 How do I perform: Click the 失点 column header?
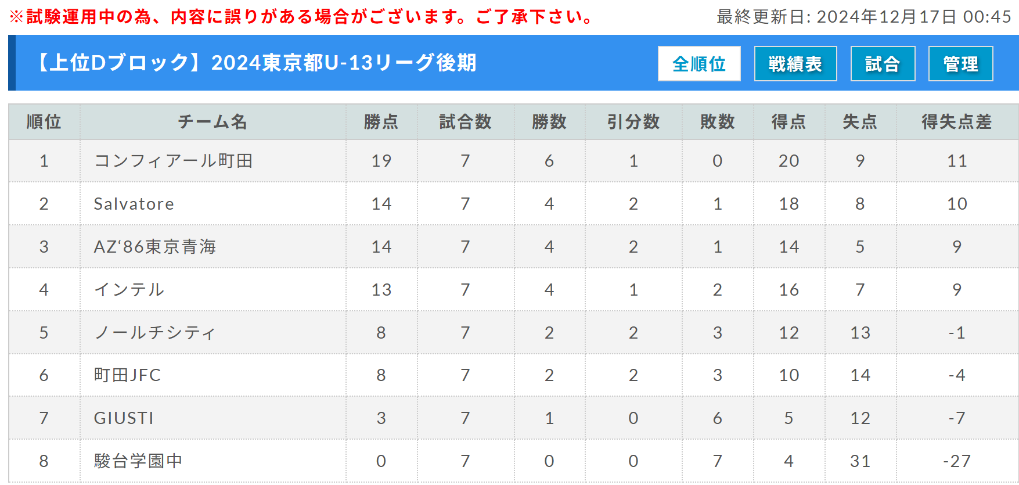click(860, 122)
